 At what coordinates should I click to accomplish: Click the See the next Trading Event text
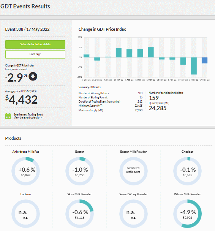[x=28, y=114]
